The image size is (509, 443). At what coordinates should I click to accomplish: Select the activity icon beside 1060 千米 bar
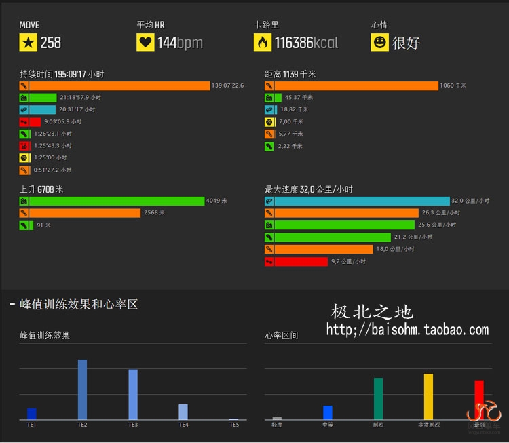[x=269, y=86]
